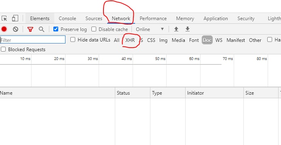Uncheck the Preserve log checkbox

click(x=56, y=29)
